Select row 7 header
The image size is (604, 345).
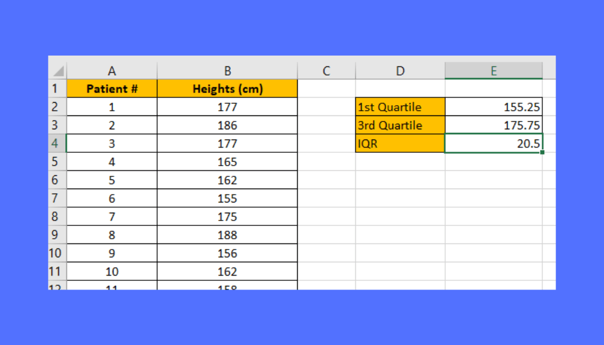[57, 198]
